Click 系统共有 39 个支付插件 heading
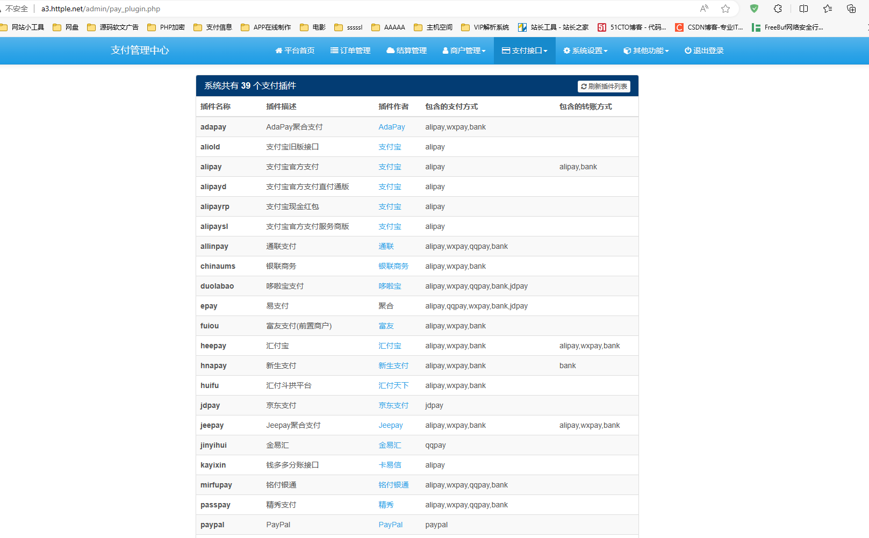Image resolution: width=869 pixels, height=538 pixels. 250,86
